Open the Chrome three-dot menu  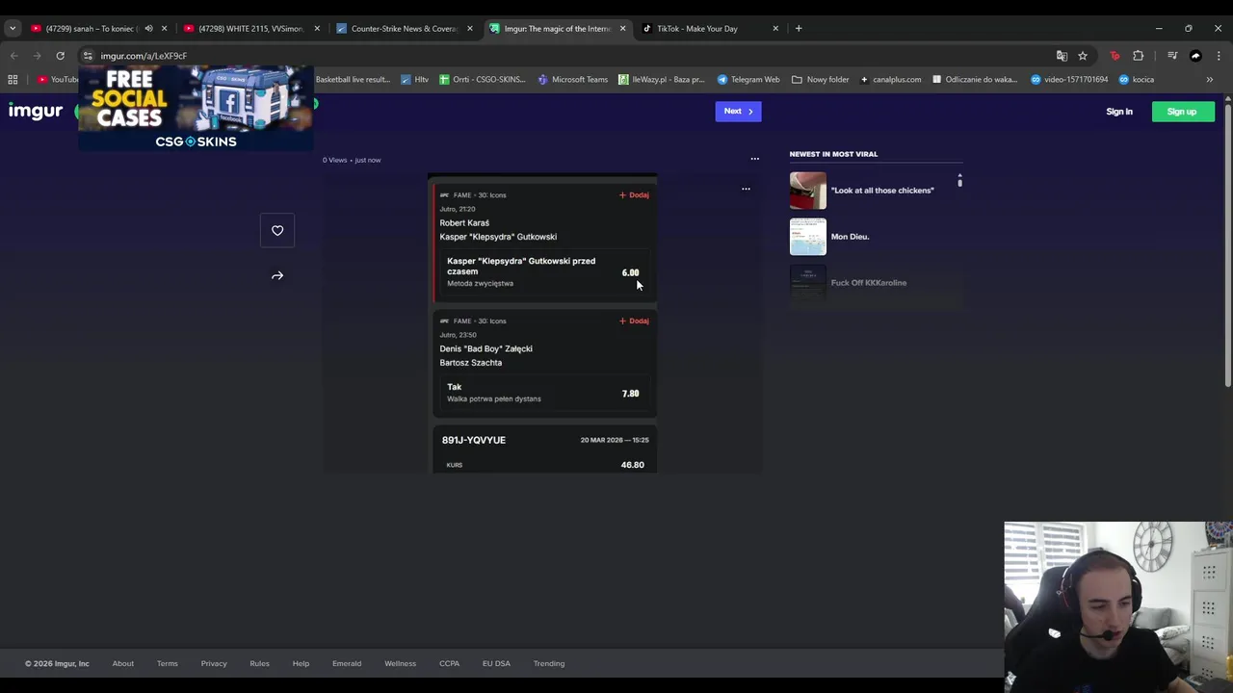point(1219,56)
